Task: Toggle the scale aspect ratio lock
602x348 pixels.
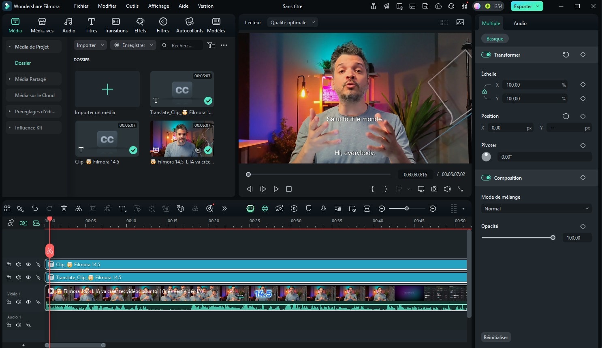Action: coord(485,92)
